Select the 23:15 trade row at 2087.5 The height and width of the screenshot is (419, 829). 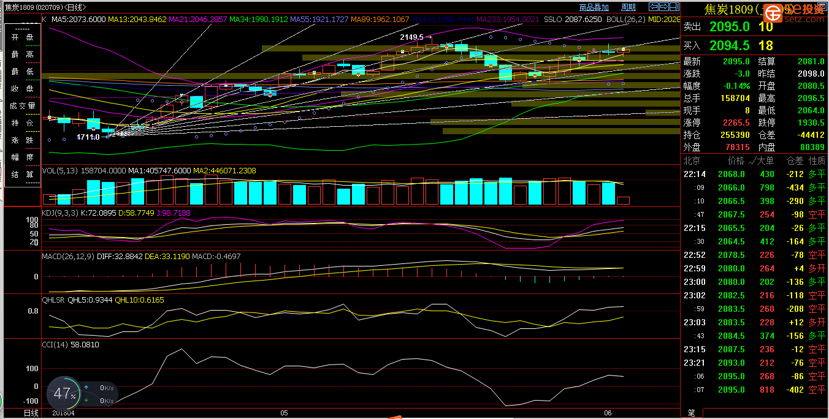point(754,349)
